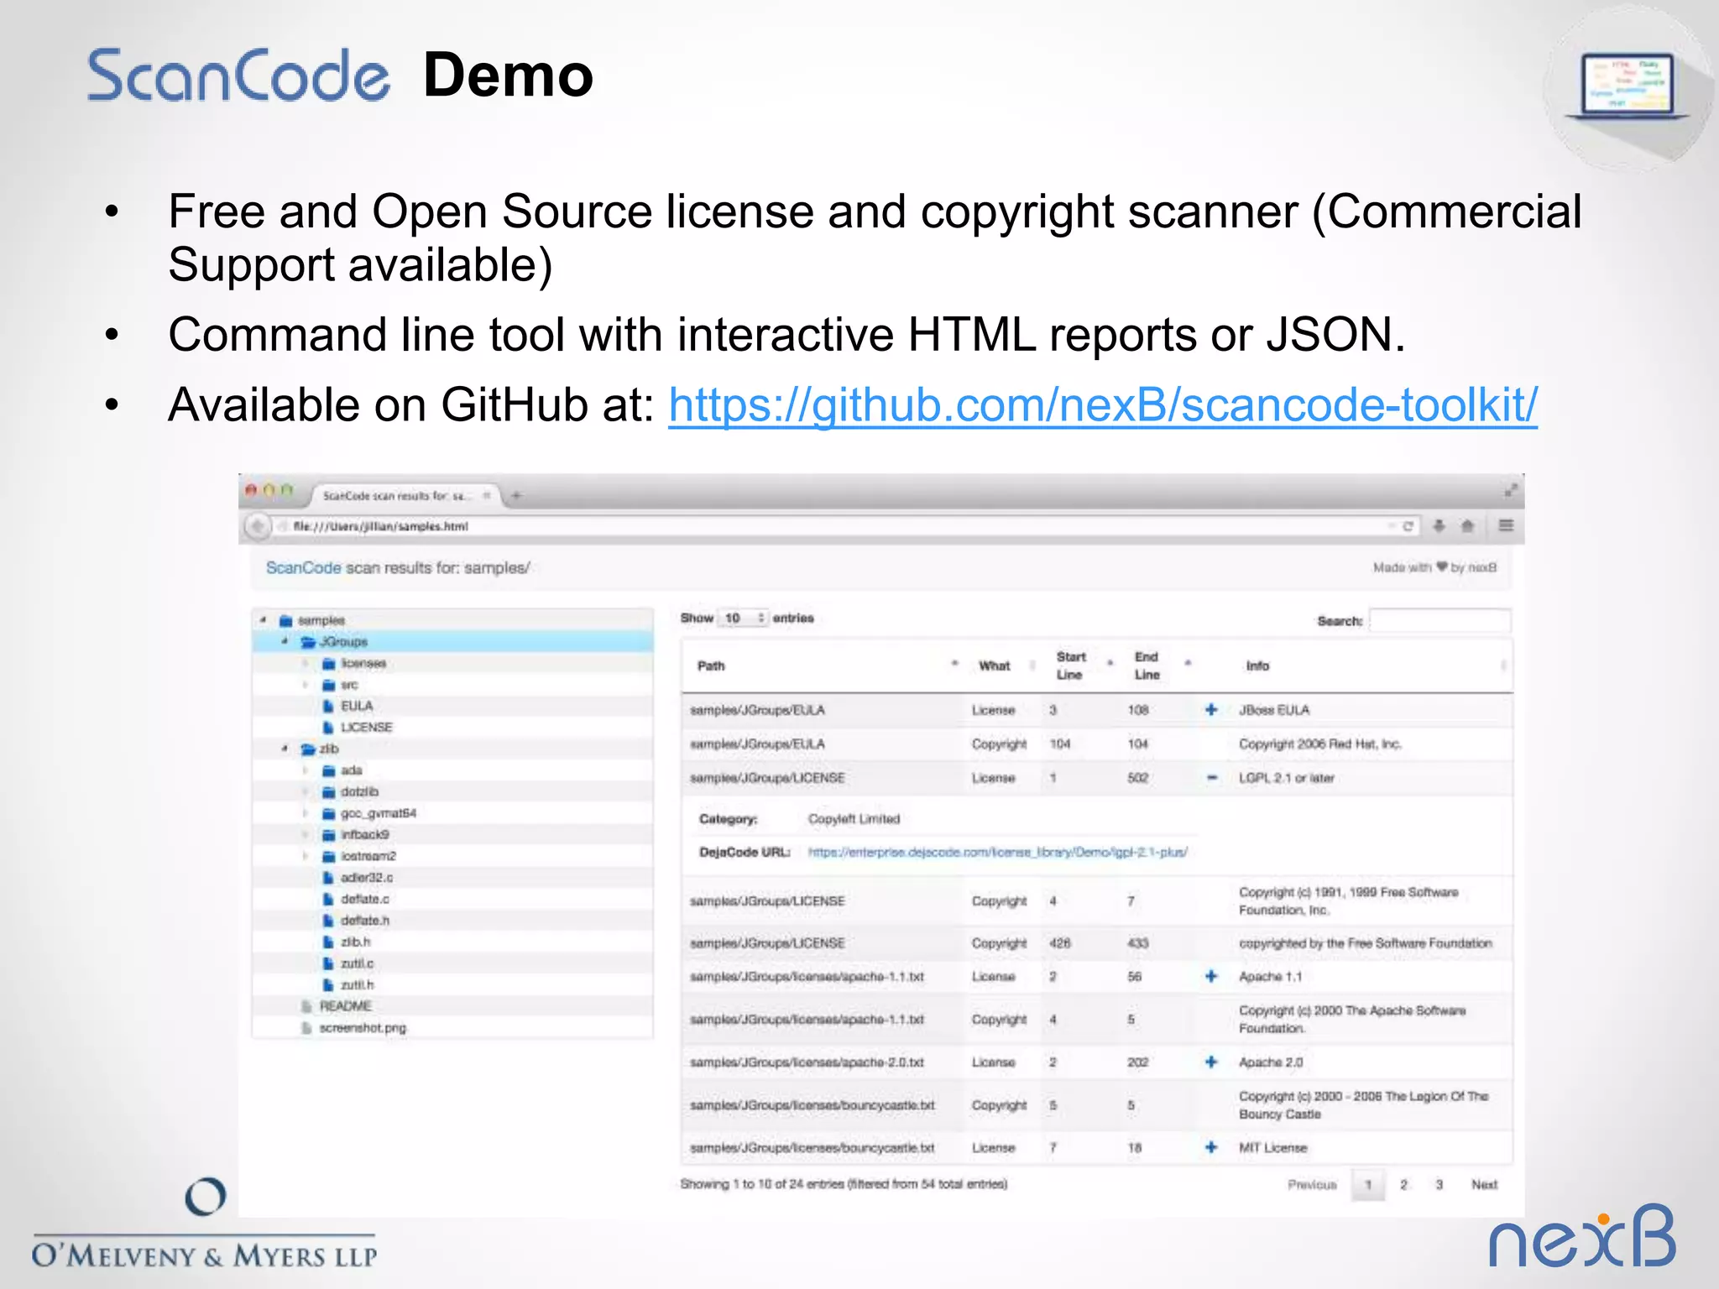Open a new browser tab with plus
This screenshot has height=1289, width=1719.
[x=516, y=495]
